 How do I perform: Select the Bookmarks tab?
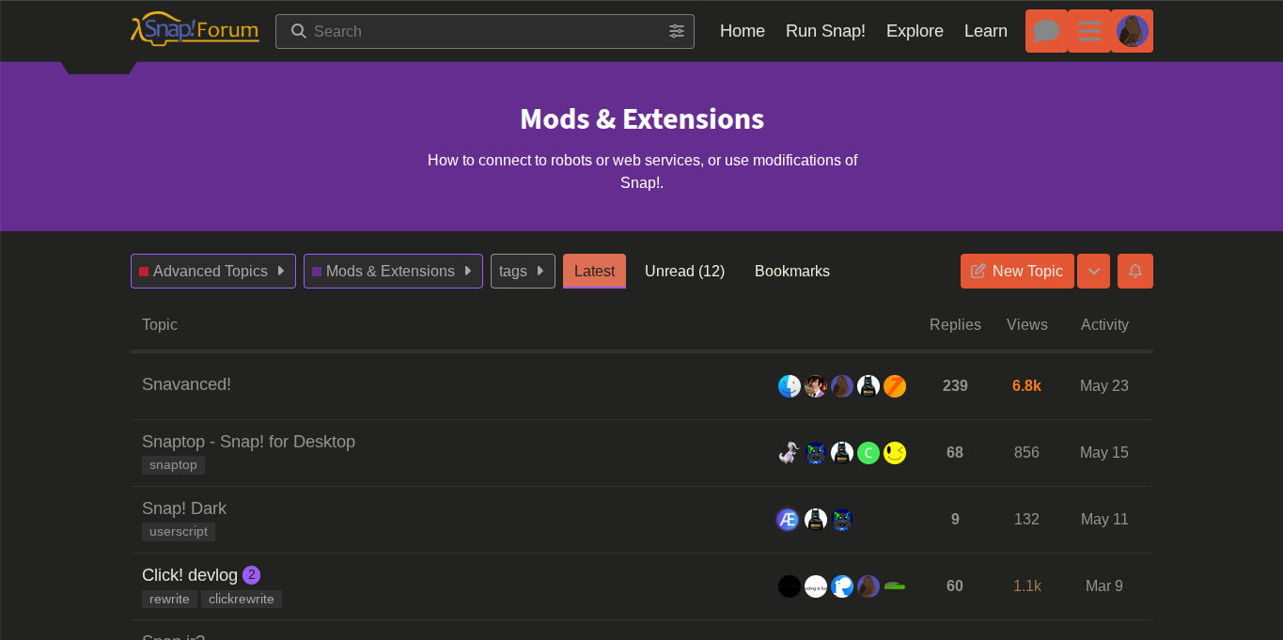[x=791, y=271]
